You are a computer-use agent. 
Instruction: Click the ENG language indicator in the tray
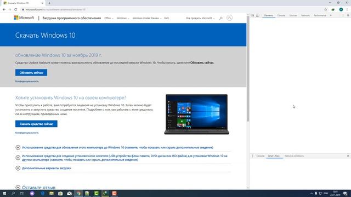pyautogui.click(x=326, y=193)
